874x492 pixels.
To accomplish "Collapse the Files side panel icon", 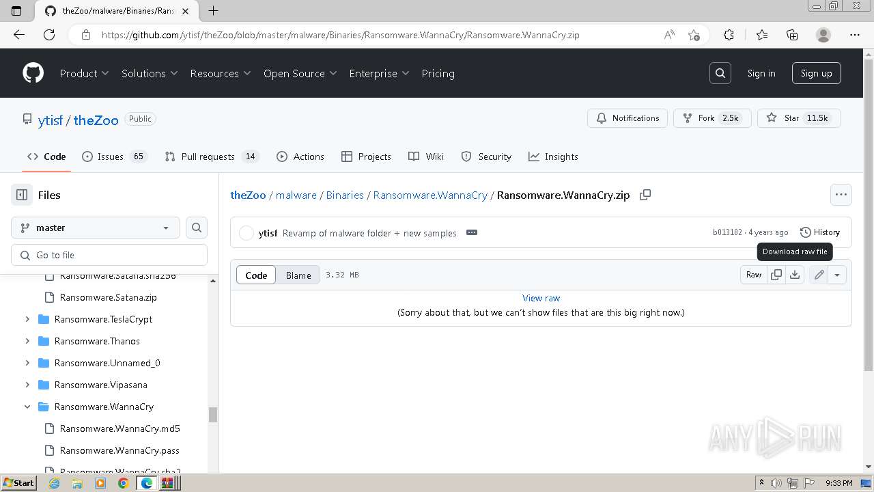I will (22, 195).
